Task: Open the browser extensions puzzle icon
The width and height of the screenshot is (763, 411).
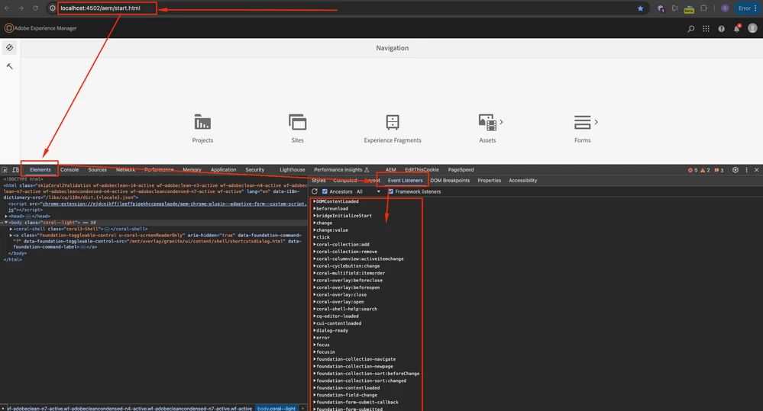Action: click(703, 8)
